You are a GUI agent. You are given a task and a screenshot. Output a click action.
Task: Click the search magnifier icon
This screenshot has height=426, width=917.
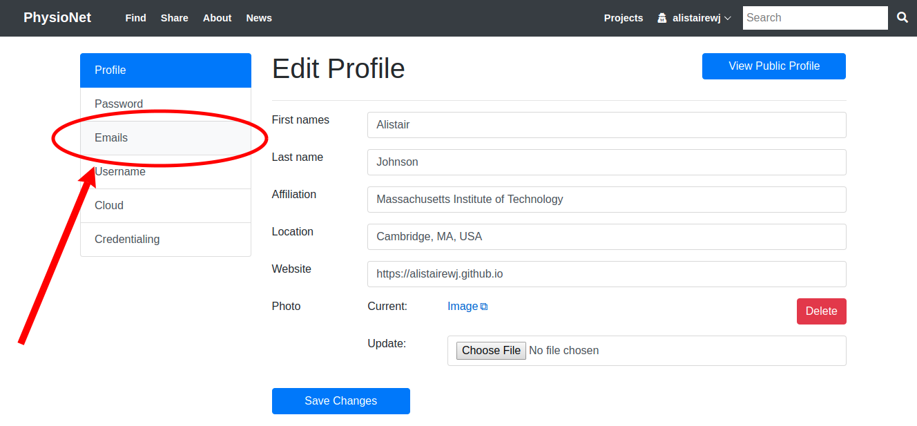tap(902, 18)
